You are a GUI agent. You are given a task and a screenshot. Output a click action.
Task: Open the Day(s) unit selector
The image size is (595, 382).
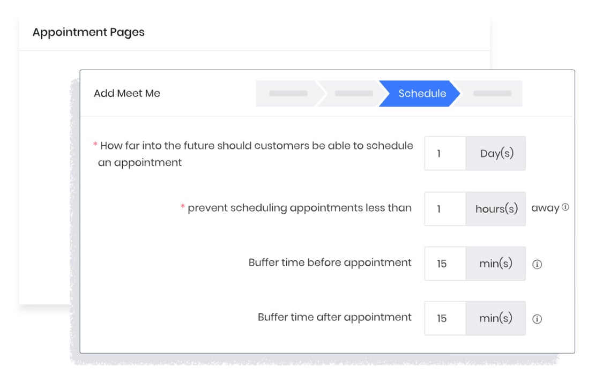pos(495,153)
